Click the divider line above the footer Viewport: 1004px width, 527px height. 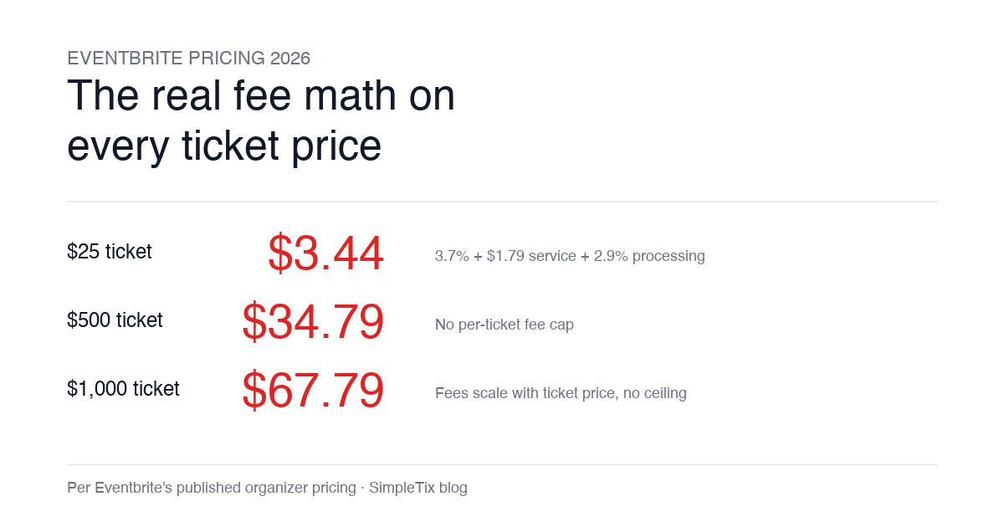502,464
